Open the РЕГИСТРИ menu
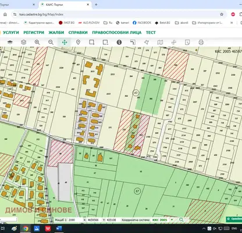The height and width of the screenshot is (233, 242). click(x=34, y=33)
